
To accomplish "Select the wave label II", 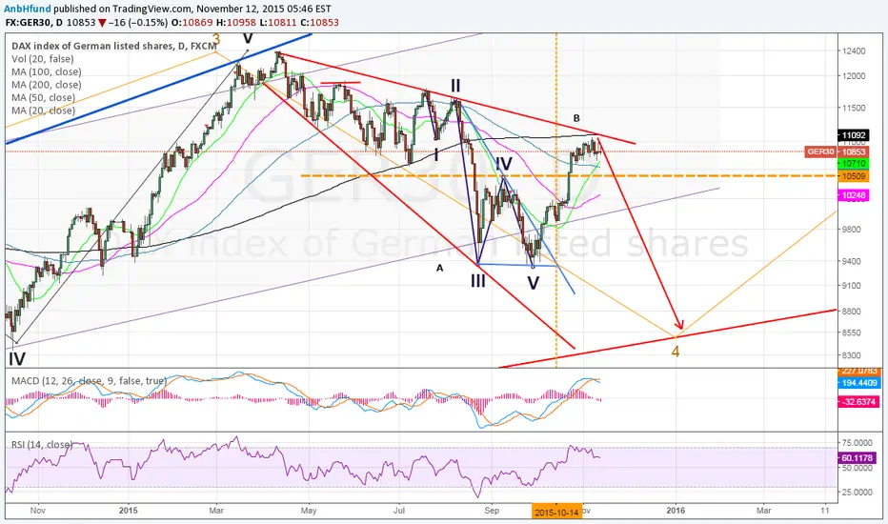I will [455, 86].
